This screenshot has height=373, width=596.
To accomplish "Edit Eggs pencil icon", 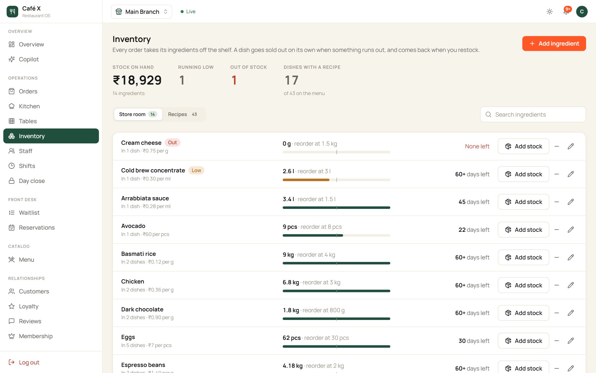I will click(x=571, y=341).
